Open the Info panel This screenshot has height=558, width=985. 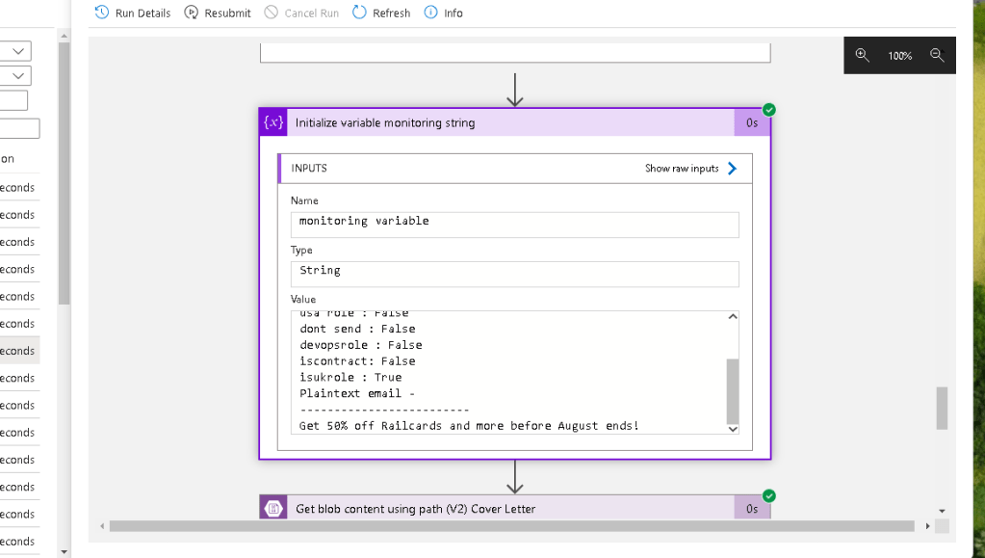[x=444, y=13]
